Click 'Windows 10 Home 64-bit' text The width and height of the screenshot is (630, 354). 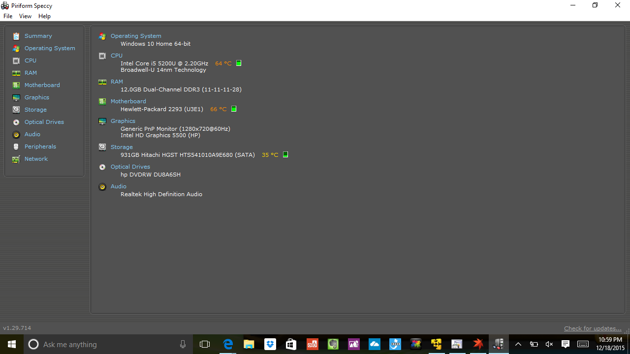pyautogui.click(x=156, y=44)
